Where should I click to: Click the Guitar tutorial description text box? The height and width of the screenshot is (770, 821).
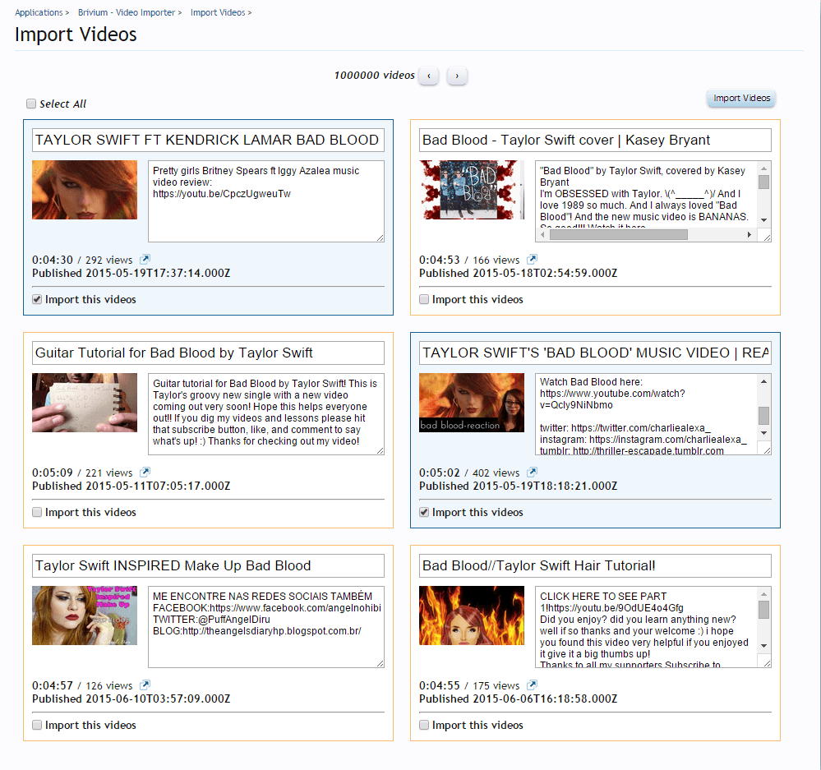[266, 414]
